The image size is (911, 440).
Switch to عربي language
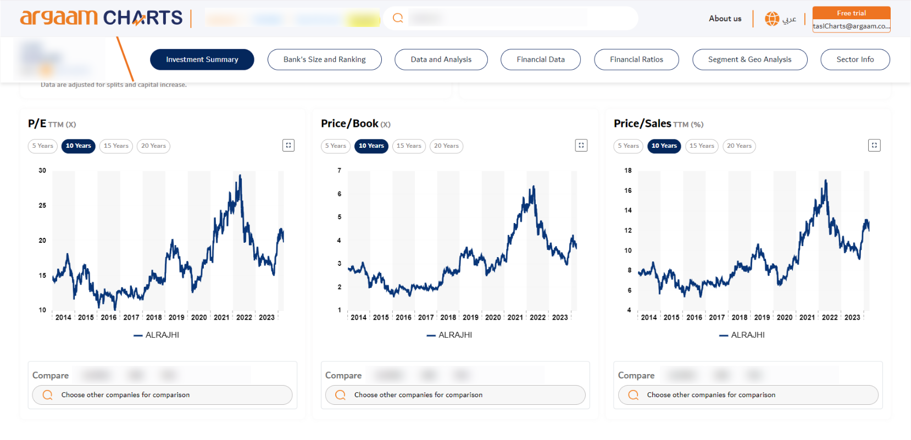tap(790, 18)
